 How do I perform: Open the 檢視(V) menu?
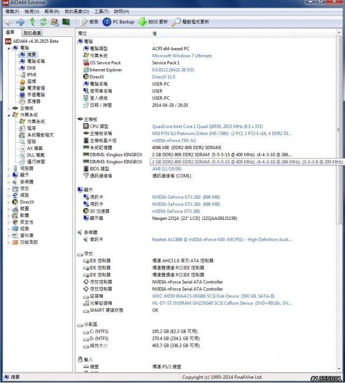click(32, 11)
